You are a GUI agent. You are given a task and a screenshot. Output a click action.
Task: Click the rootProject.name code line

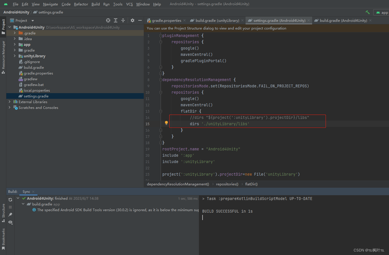(x=201, y=149)
